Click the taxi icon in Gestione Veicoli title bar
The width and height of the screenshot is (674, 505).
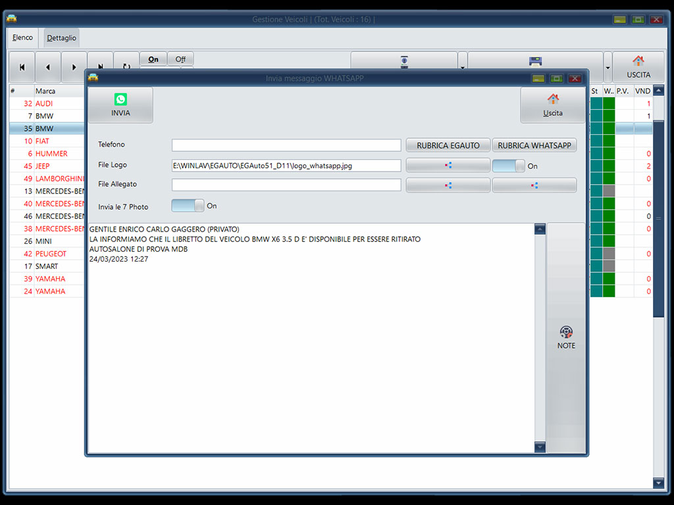12,18
